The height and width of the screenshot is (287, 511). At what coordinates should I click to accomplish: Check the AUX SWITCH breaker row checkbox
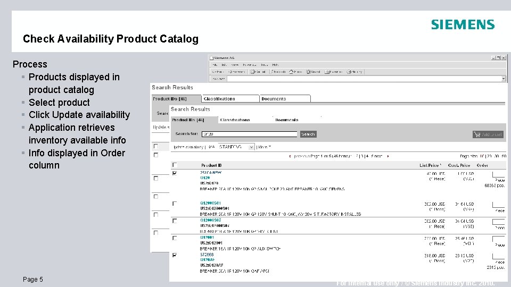(x=175, y=238)
